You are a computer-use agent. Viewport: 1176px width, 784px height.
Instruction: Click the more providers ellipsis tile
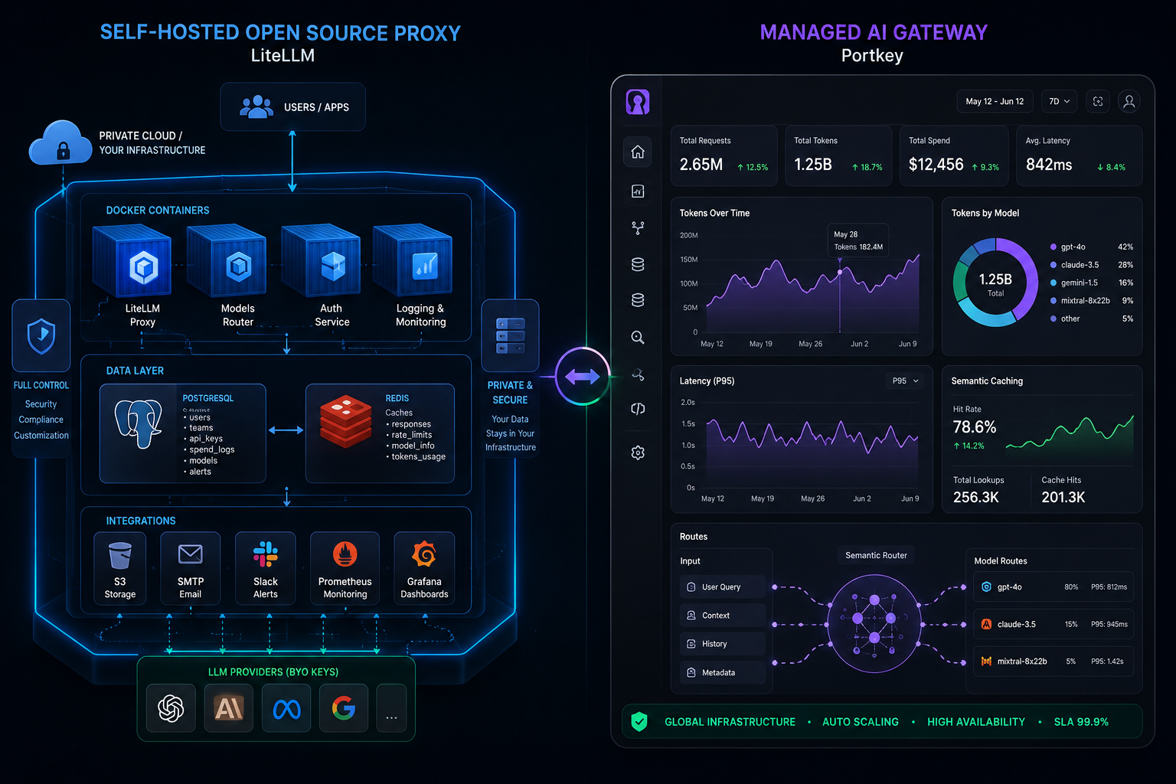point(391,708)
